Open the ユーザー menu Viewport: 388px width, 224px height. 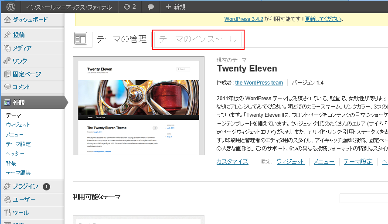[24, 200]
